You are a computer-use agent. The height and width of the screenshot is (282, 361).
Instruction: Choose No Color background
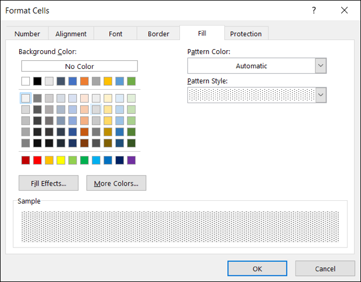click(x=80, y=67)
